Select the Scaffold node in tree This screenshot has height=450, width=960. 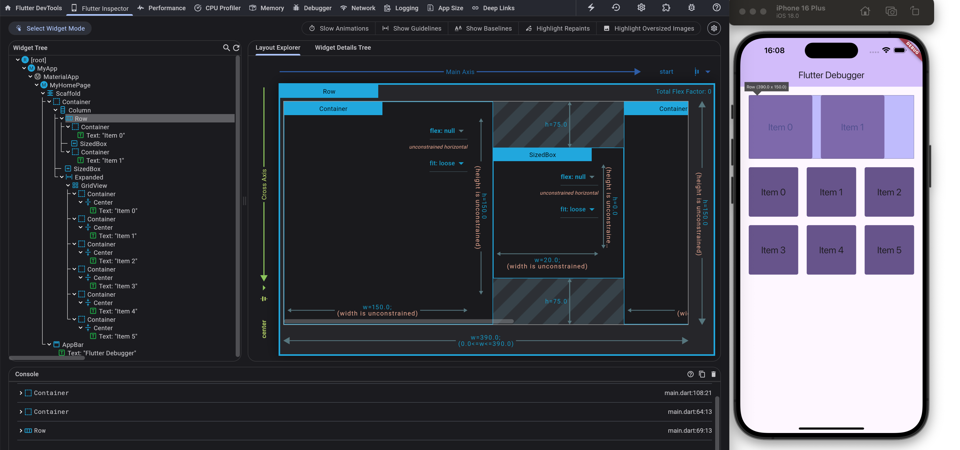(x=68, y=94)
